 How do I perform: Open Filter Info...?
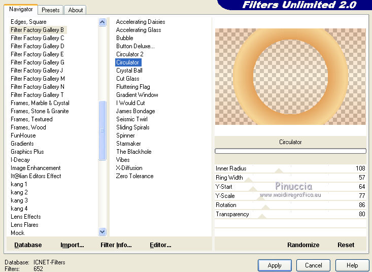(116, 245)
